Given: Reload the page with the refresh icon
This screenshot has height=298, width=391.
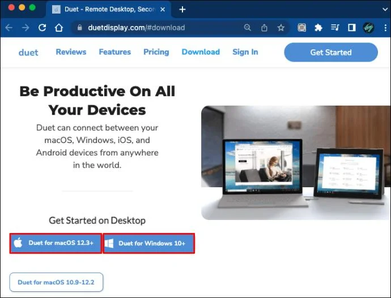Looking at the screenshot, I should tap(42, 28).
